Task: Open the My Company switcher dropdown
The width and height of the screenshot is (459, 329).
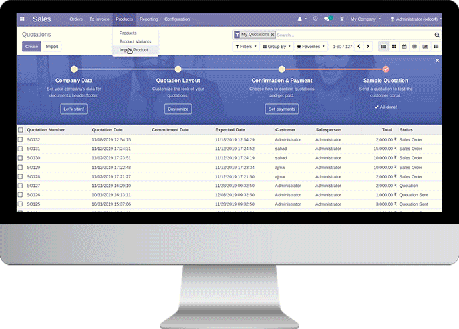Action: (365, 19)
